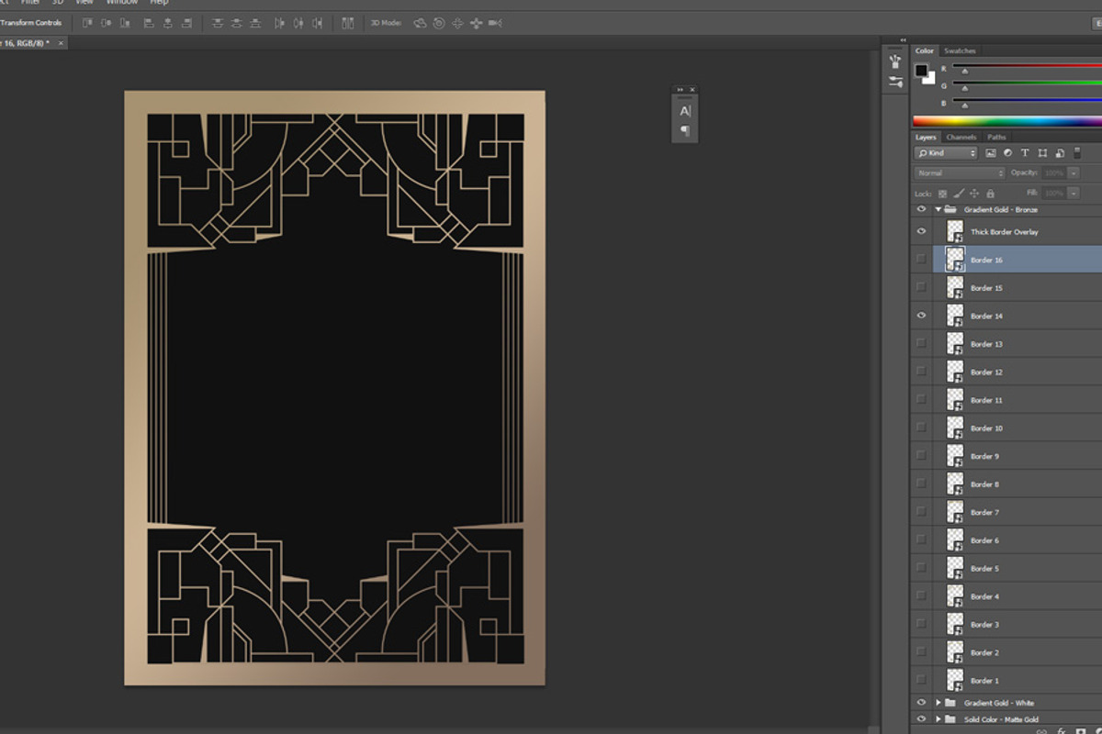Filter layers by type layers icon
Screen dimensions: 1102x734
tap(1025, 153)
